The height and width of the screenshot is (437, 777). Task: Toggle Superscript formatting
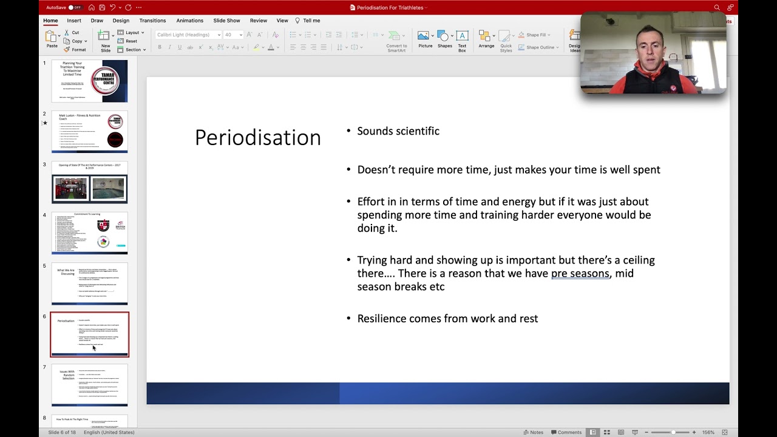point(200,47)
